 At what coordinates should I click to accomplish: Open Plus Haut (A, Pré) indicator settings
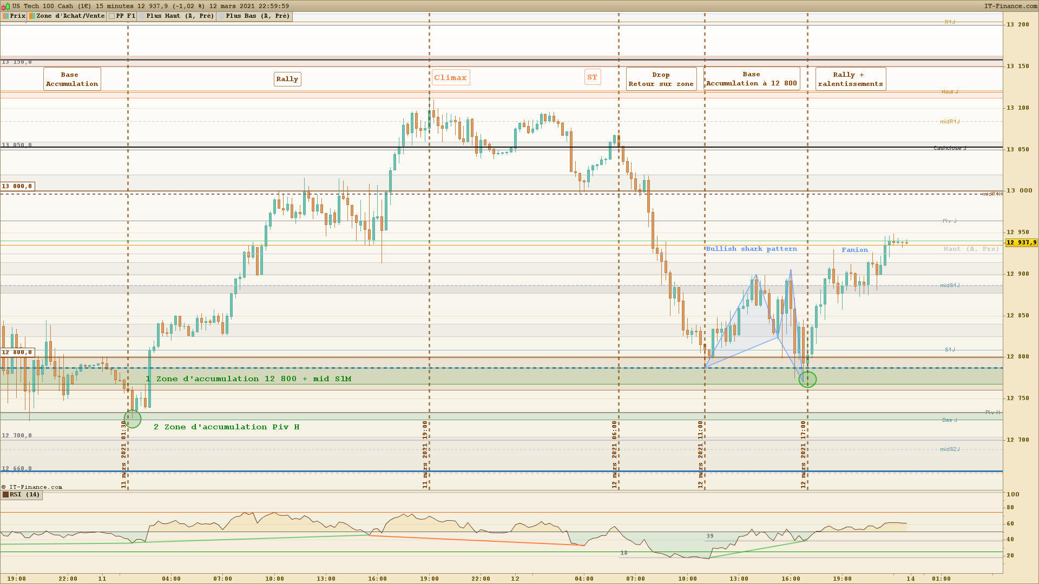click(x=179, y=16)
